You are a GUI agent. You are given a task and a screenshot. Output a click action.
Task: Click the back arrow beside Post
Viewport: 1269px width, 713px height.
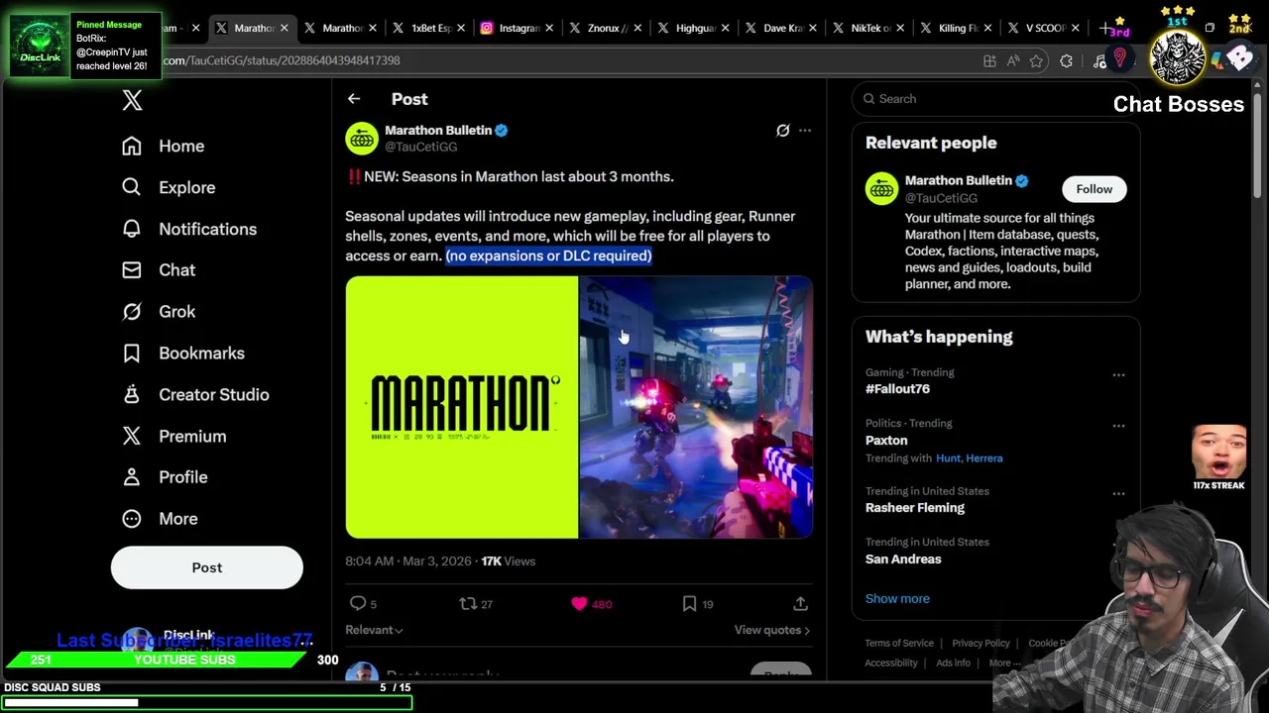tap(354, 99)
